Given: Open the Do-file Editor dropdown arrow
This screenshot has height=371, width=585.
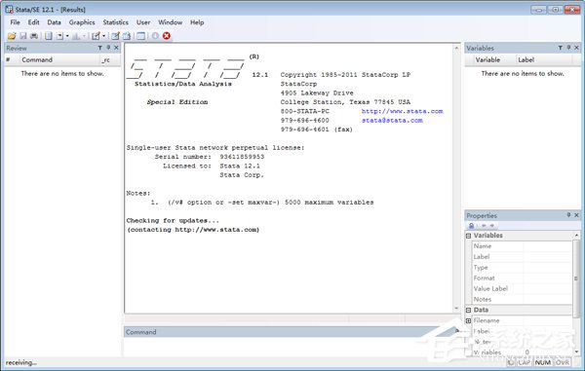Looking at the screenshot, I should pyautogui.click(x=103, y=36).
